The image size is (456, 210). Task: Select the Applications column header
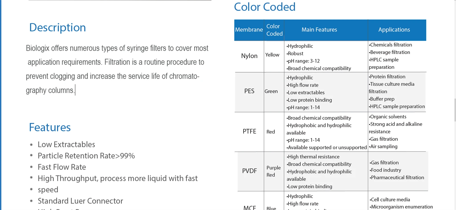pyautogui.click(x=394, y=30)
